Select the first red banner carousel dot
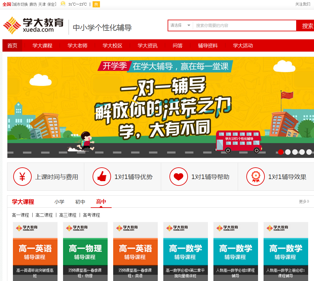This screenshot has width=314, height=281. 281,152
